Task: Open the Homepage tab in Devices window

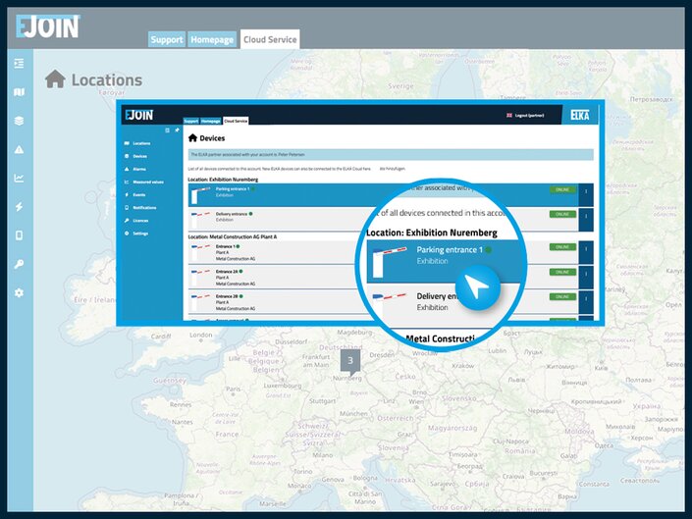Action: click(210, 121)
